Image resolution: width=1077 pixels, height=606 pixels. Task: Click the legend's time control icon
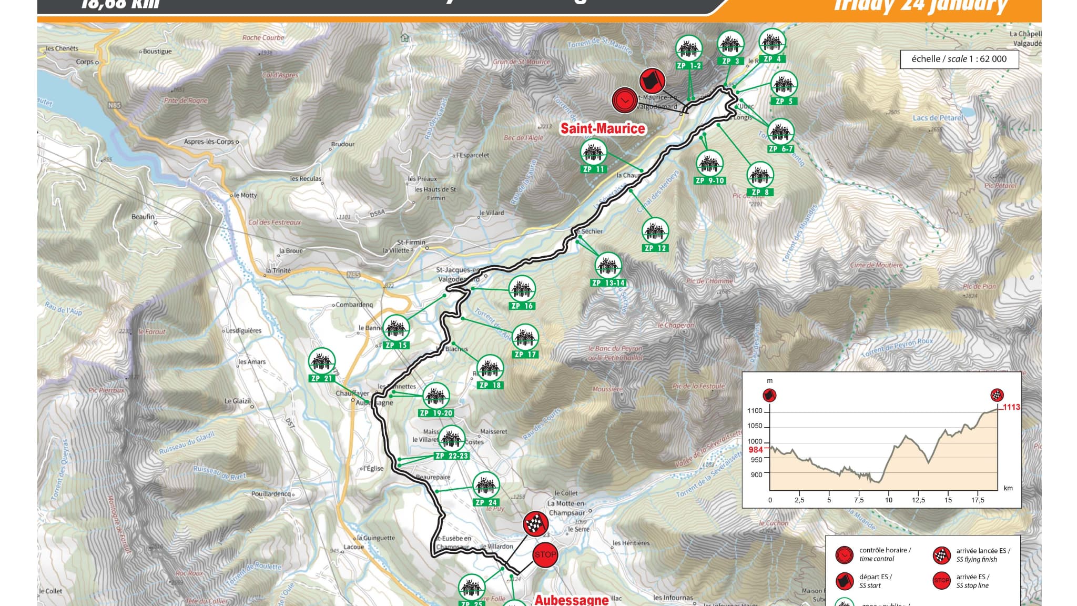844,554
